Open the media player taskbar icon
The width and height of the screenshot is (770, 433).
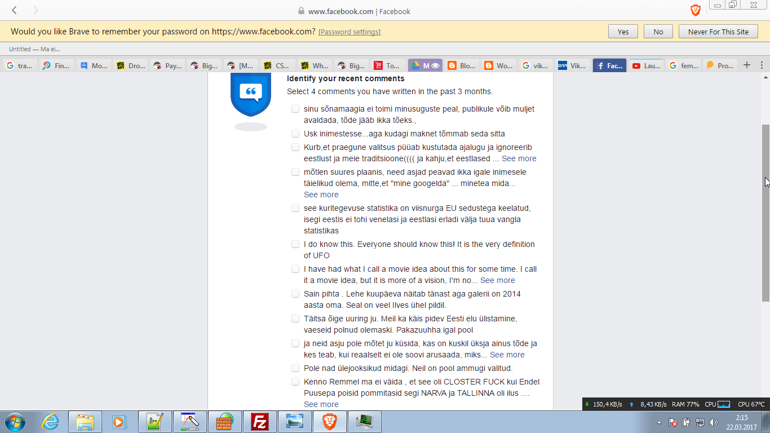pyautogui.click(x=120, y=422)
